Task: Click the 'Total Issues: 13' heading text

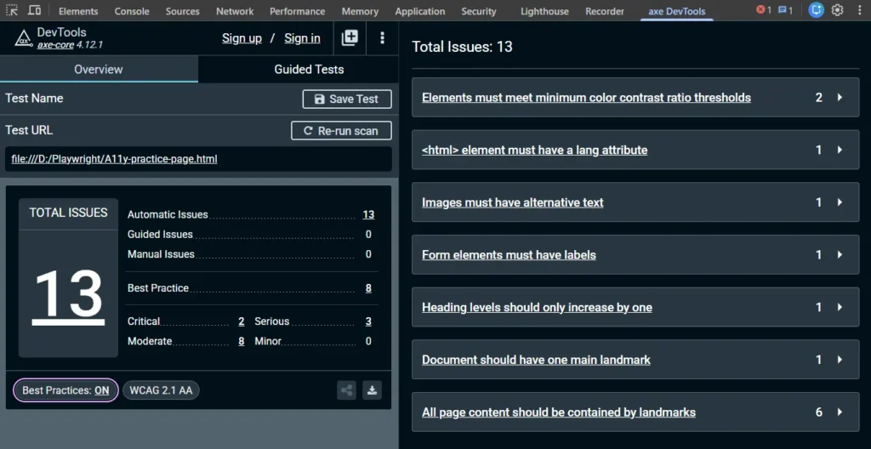Action: (462, 47)
